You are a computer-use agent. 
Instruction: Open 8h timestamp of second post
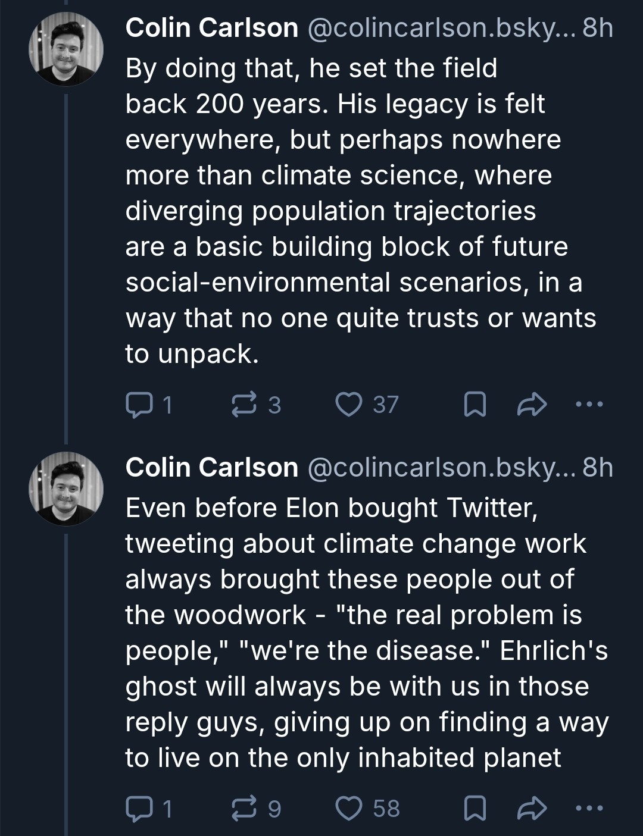[597, 468]
